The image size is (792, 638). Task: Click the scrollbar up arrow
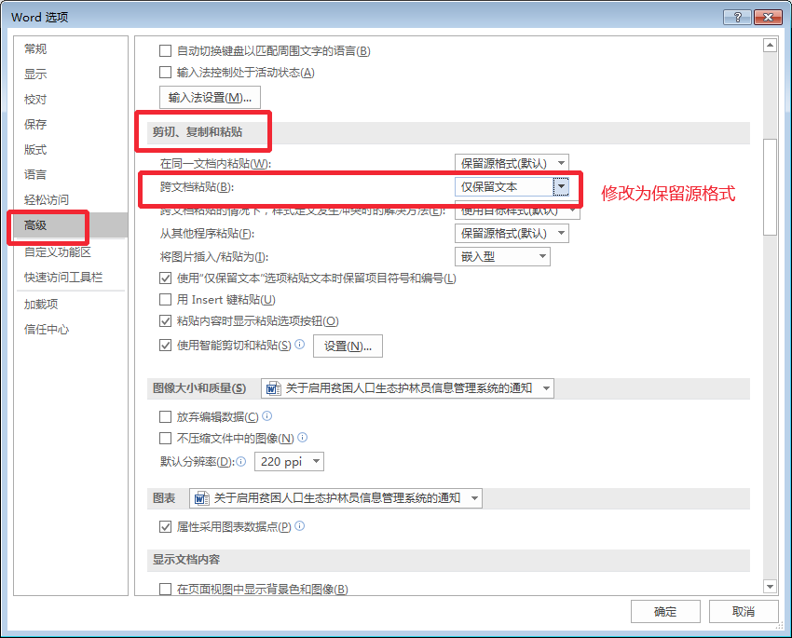click(x=770, y=46)
